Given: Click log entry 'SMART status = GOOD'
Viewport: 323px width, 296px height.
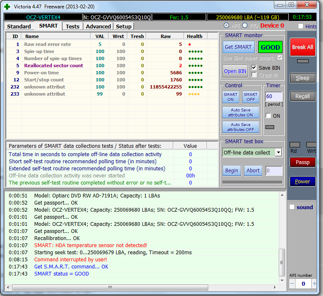Looking at the screenshot, I should (61, 274).
